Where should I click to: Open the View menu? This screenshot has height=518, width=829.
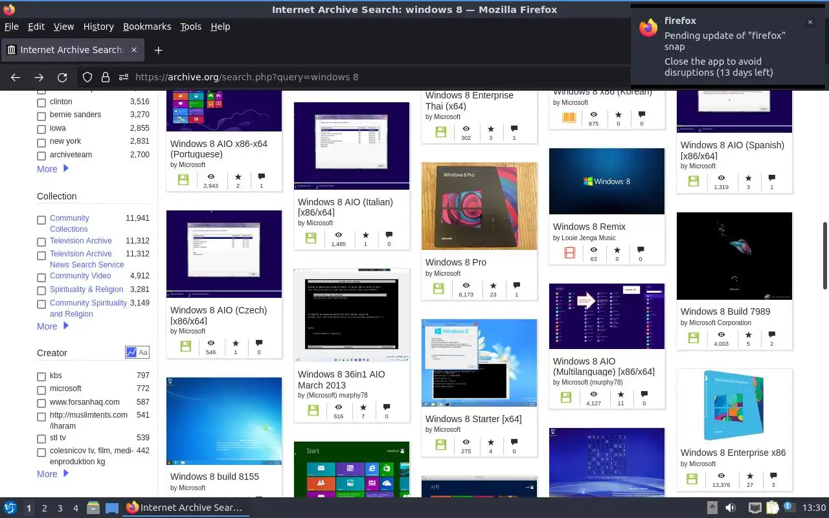coord(63,27)
